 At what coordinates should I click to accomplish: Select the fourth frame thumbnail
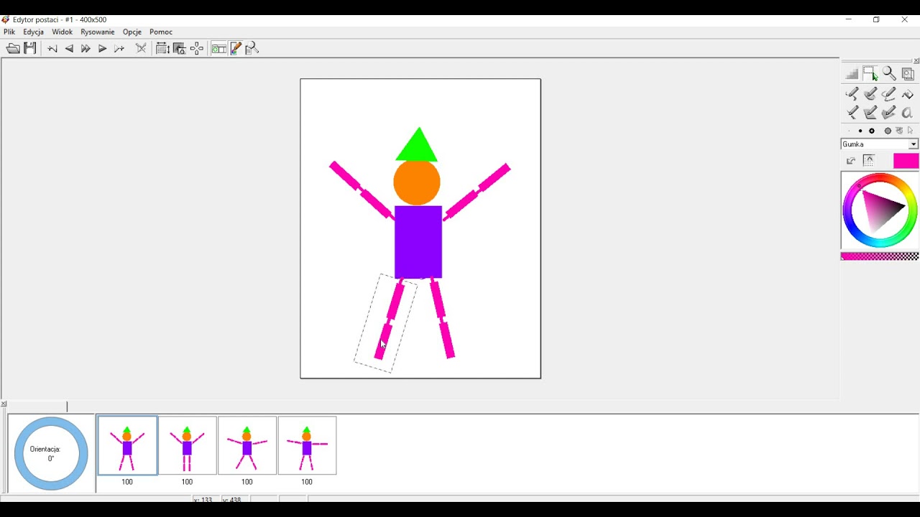[307, 446]
